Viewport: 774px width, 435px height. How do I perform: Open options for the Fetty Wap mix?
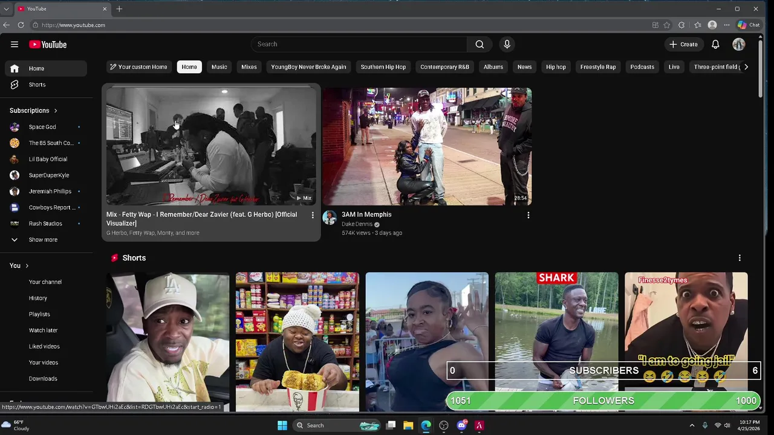point(313,215)
